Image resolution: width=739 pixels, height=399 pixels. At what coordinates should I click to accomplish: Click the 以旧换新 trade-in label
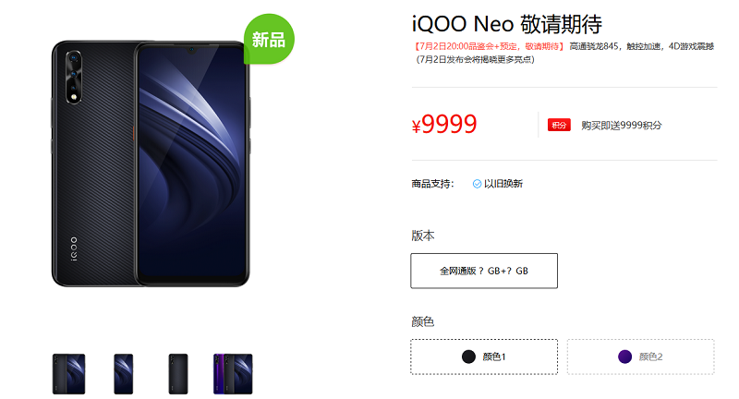503,184
